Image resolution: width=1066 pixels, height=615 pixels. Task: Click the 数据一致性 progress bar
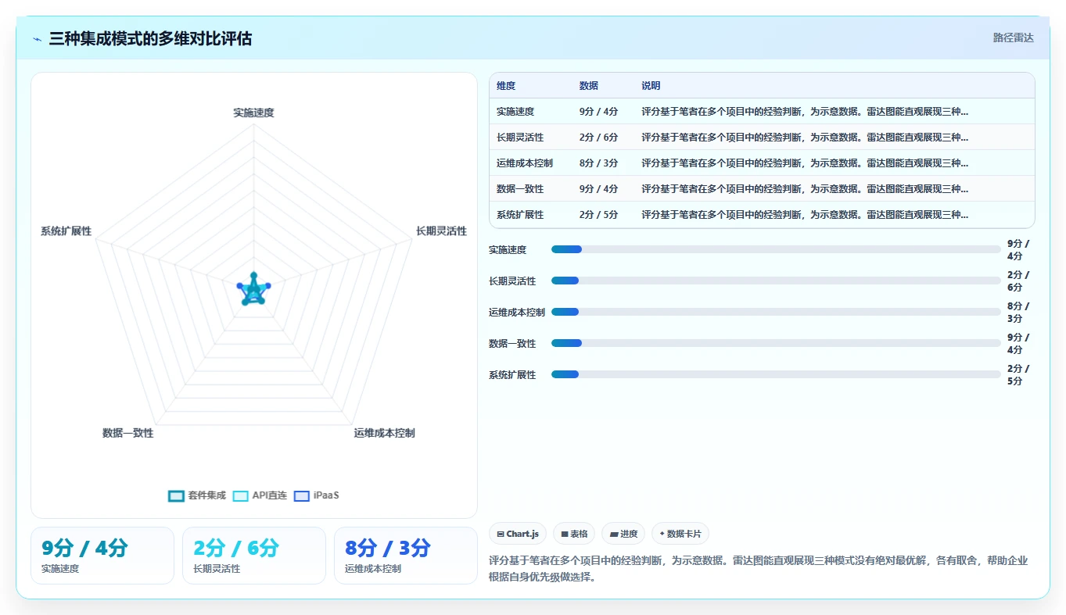pyautogui.click(x=776, y=343)
